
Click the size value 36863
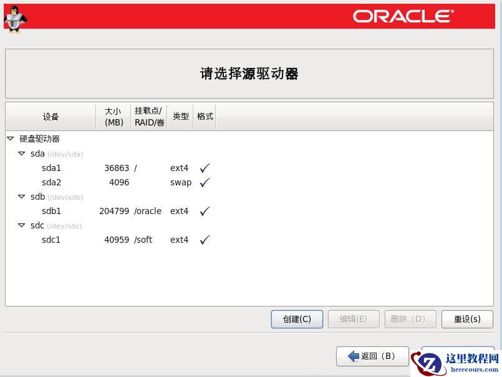click(x=117, y=168)
